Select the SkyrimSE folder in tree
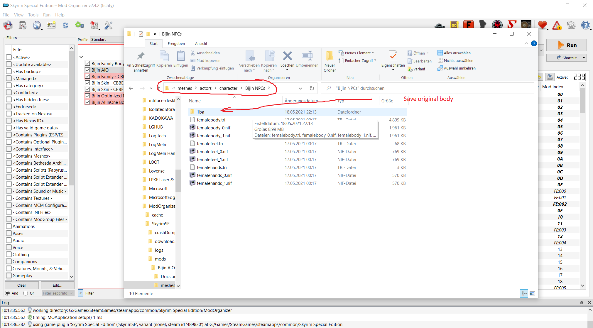Screen dimensions: 593x328 coord(161,224)
